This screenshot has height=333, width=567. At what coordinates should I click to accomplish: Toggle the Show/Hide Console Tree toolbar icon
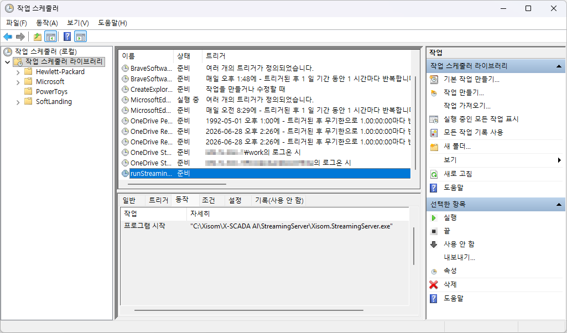point(51,37)
